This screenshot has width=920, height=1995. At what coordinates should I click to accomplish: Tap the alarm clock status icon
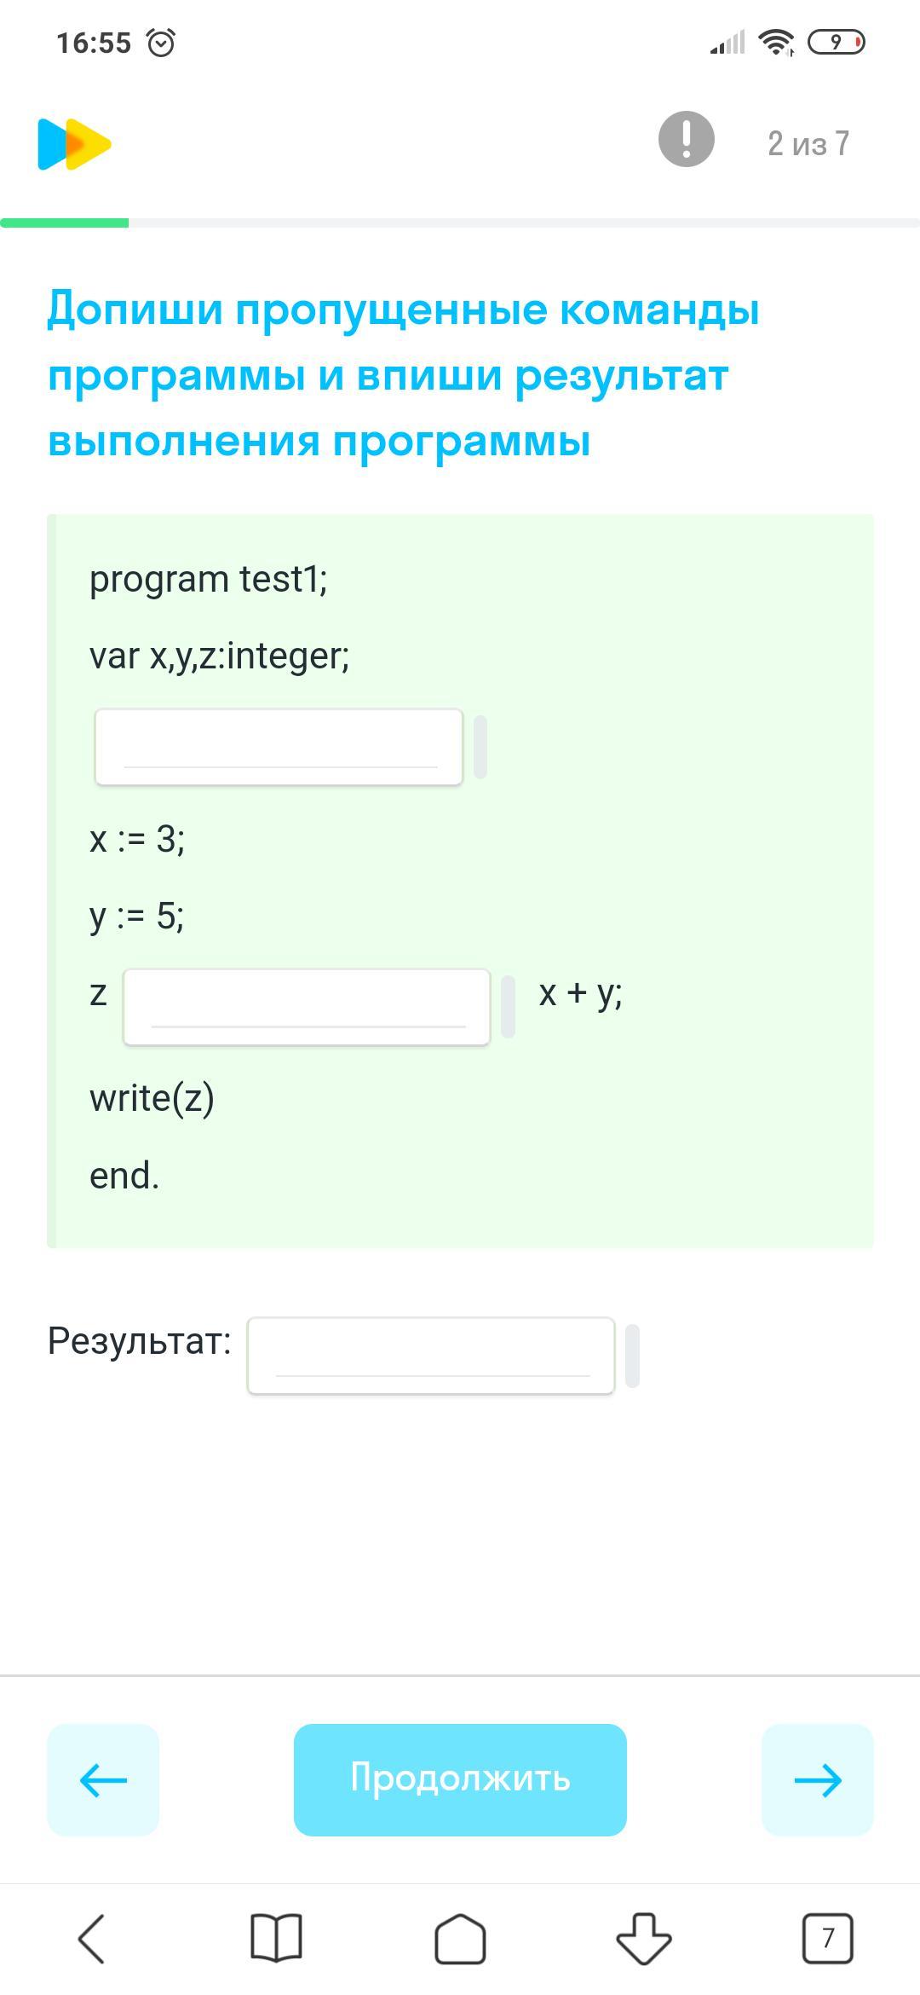161,43
